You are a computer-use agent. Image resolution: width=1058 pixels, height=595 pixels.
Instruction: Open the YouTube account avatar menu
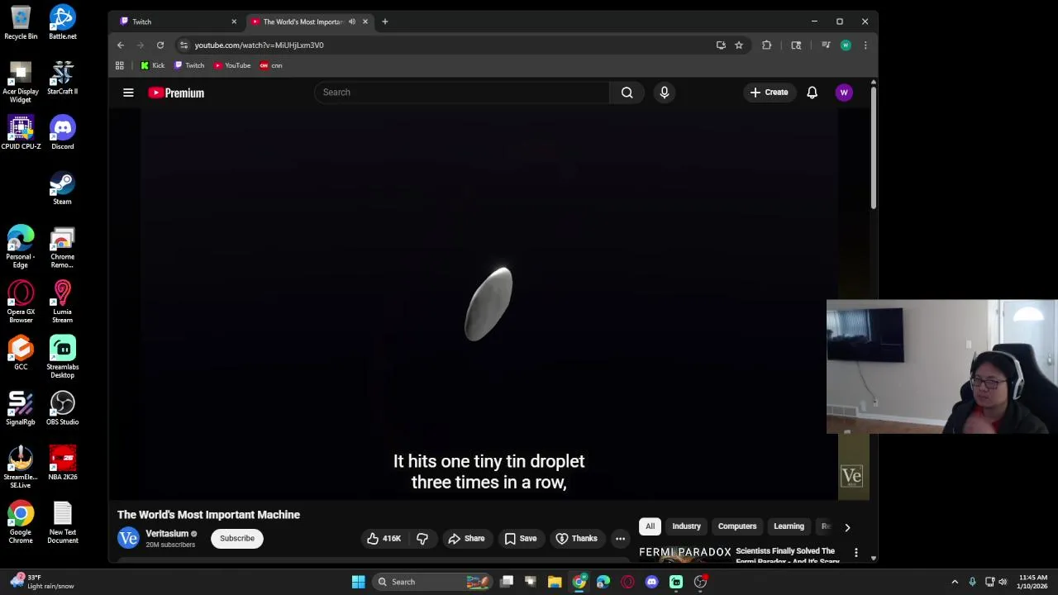(x=844, y=93)
